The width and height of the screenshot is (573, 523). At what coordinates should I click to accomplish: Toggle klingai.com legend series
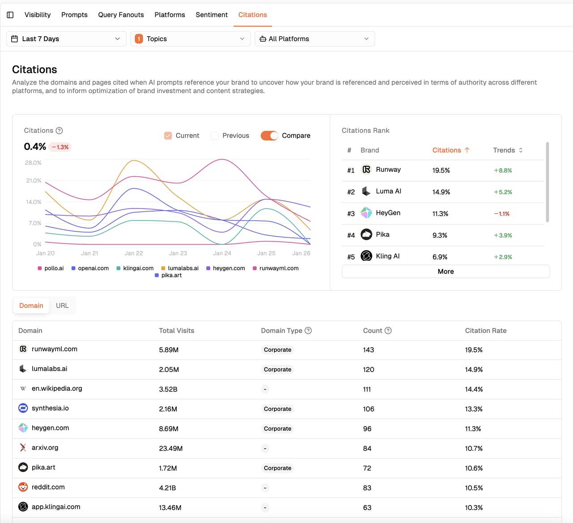(x=135, y=268)
